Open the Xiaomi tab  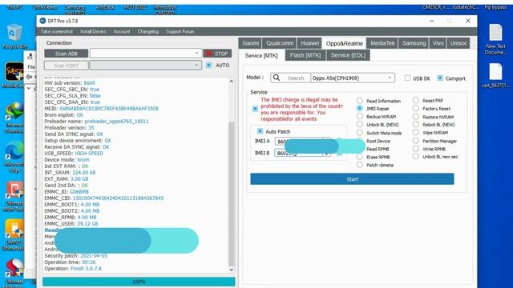tap(250, 43)
